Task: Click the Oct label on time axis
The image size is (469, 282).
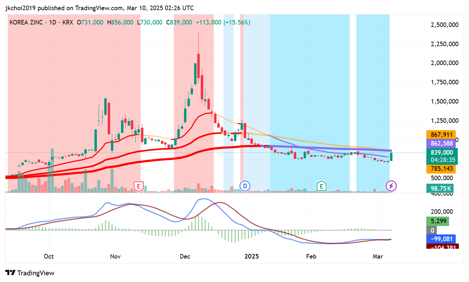Action: pyautogui.click(x=49, y=256)
